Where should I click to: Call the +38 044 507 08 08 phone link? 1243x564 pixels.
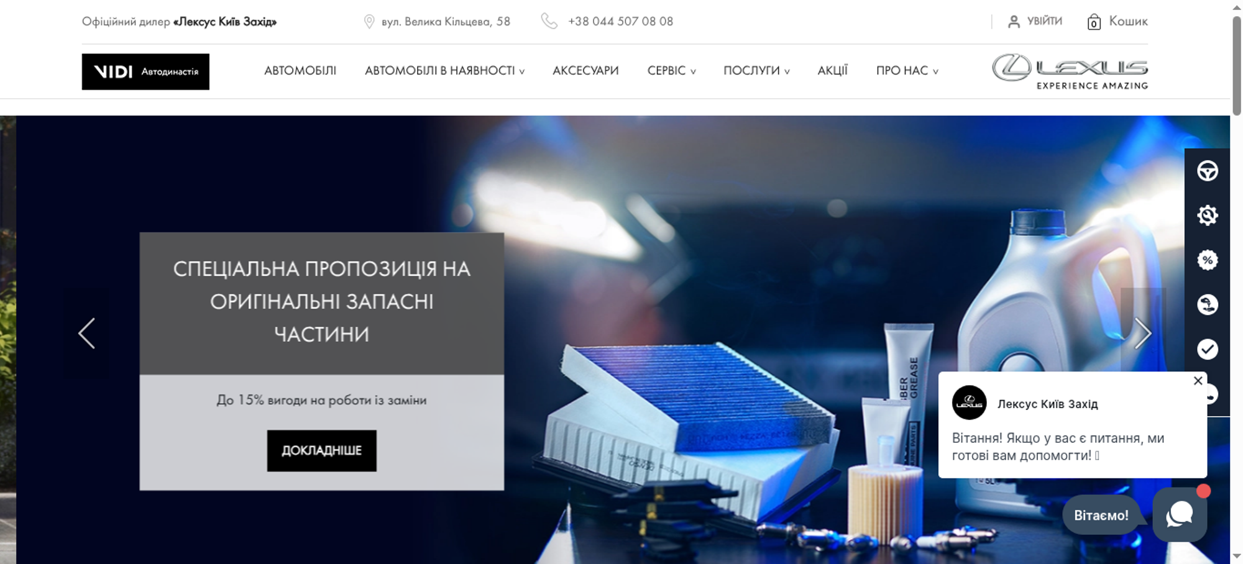[x=620, y=22]
